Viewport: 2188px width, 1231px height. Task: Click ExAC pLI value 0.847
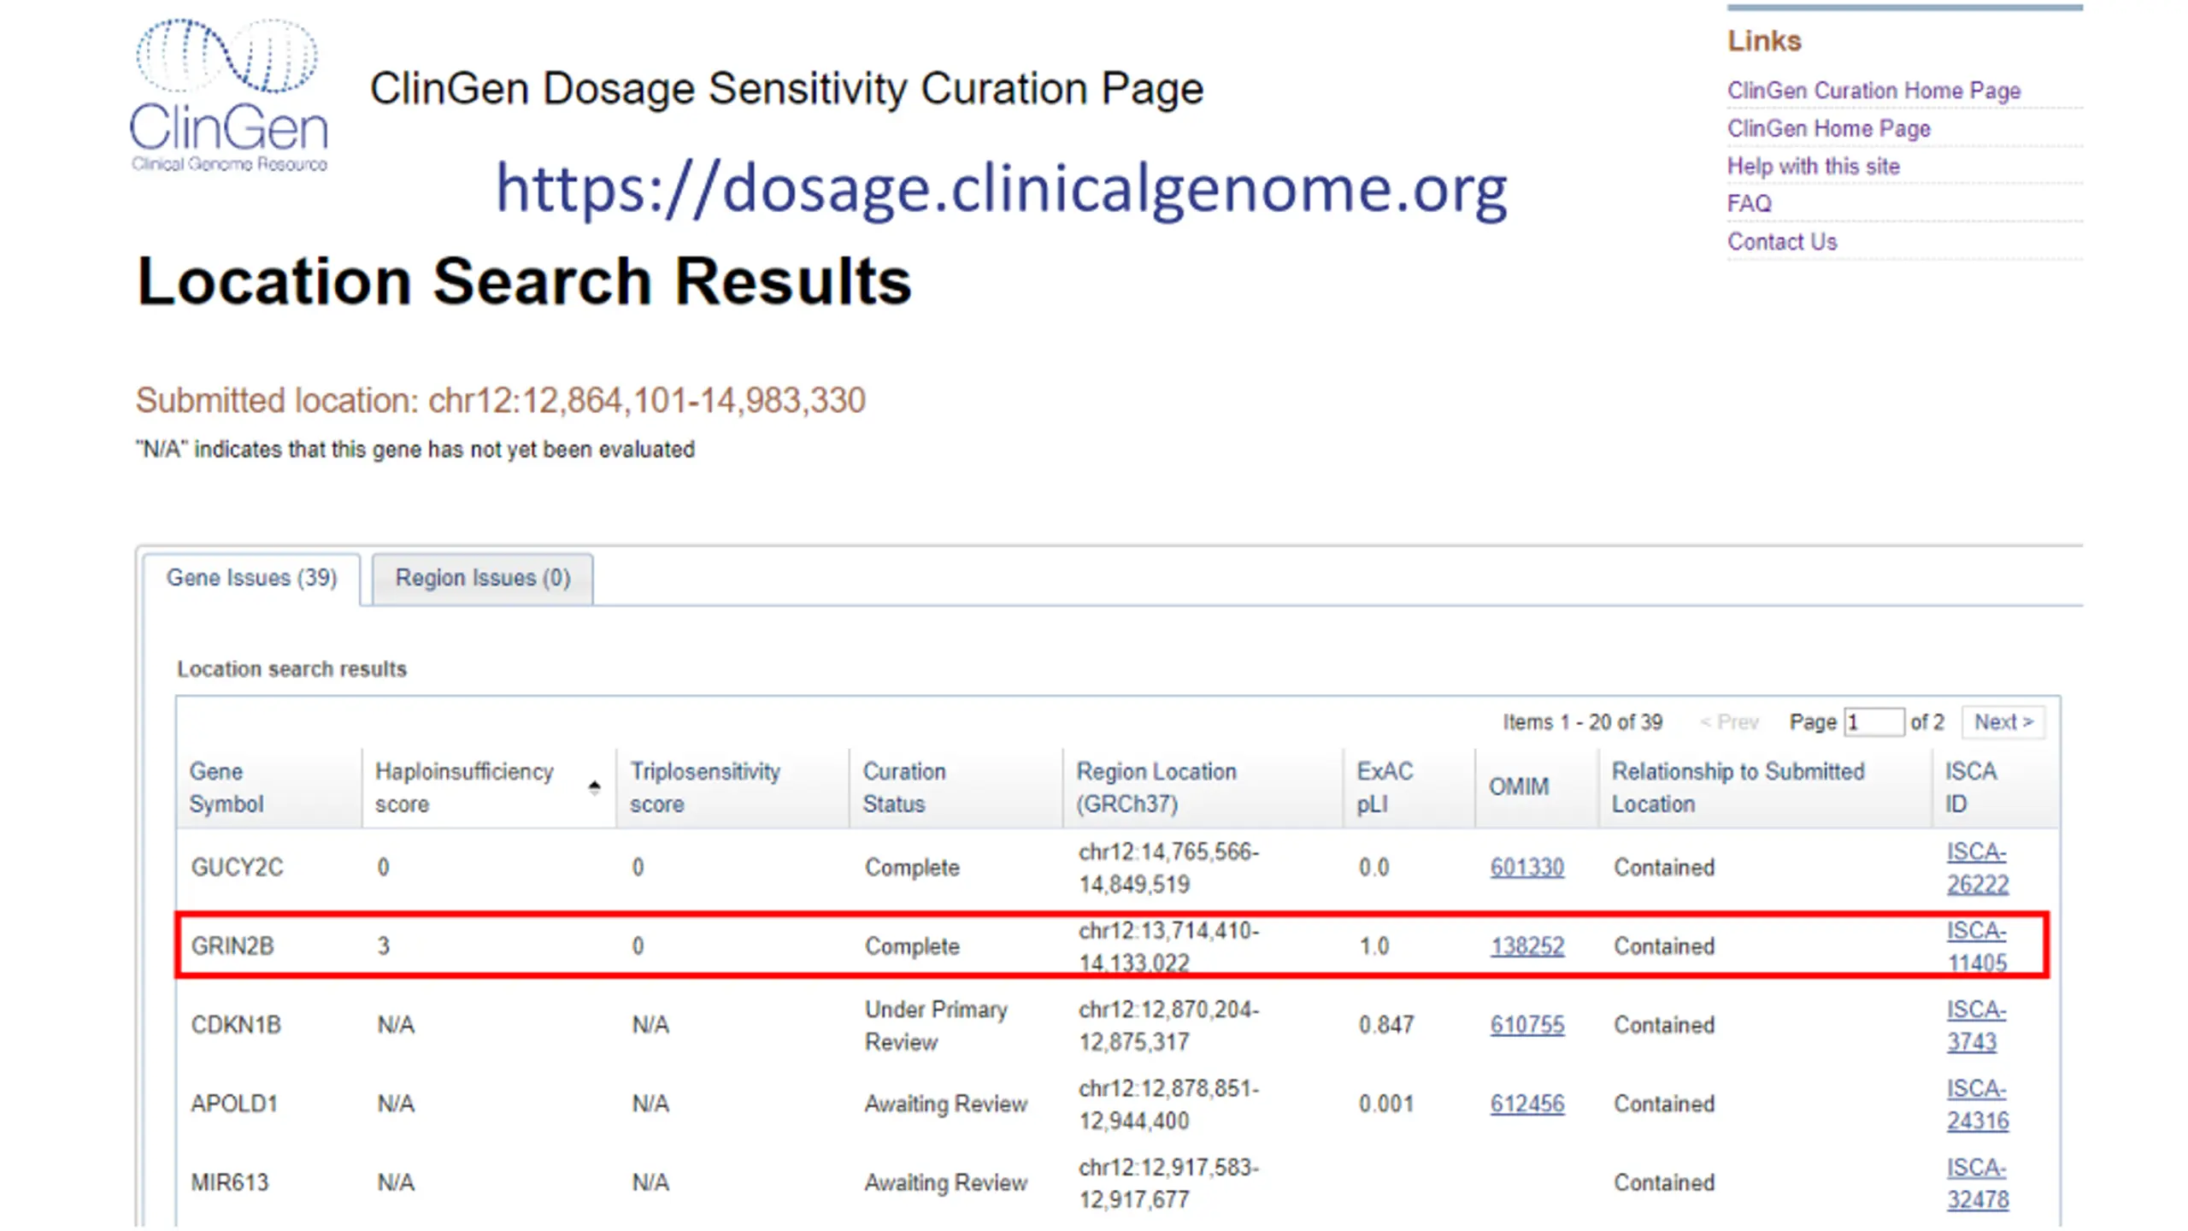tap(1385, 1025)
